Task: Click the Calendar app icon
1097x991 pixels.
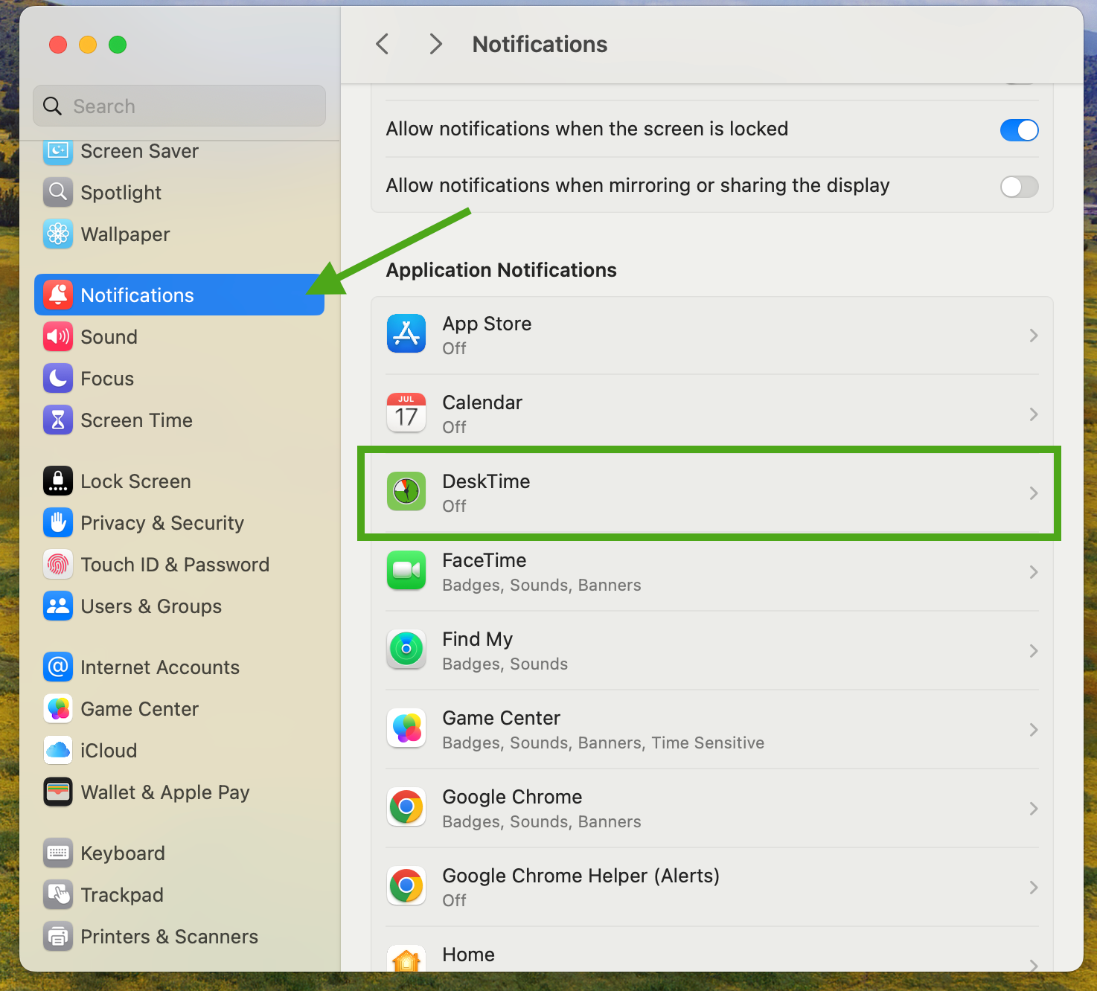Action: click(406, 413)
